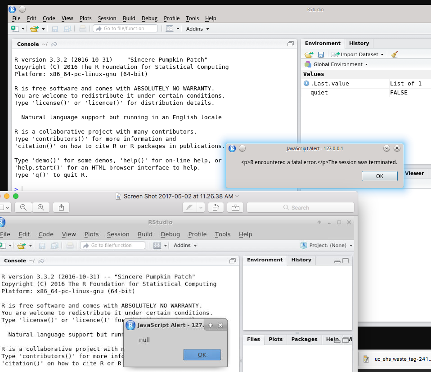Click the R icon in the JavaScript Alert title
Screen dimensions: 431x372
click(232, 148)
